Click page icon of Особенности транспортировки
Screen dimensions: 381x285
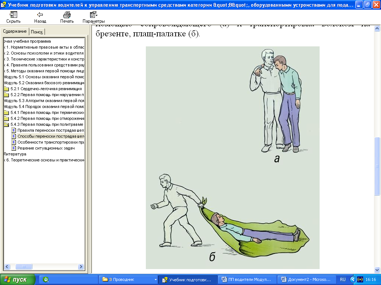14,142
